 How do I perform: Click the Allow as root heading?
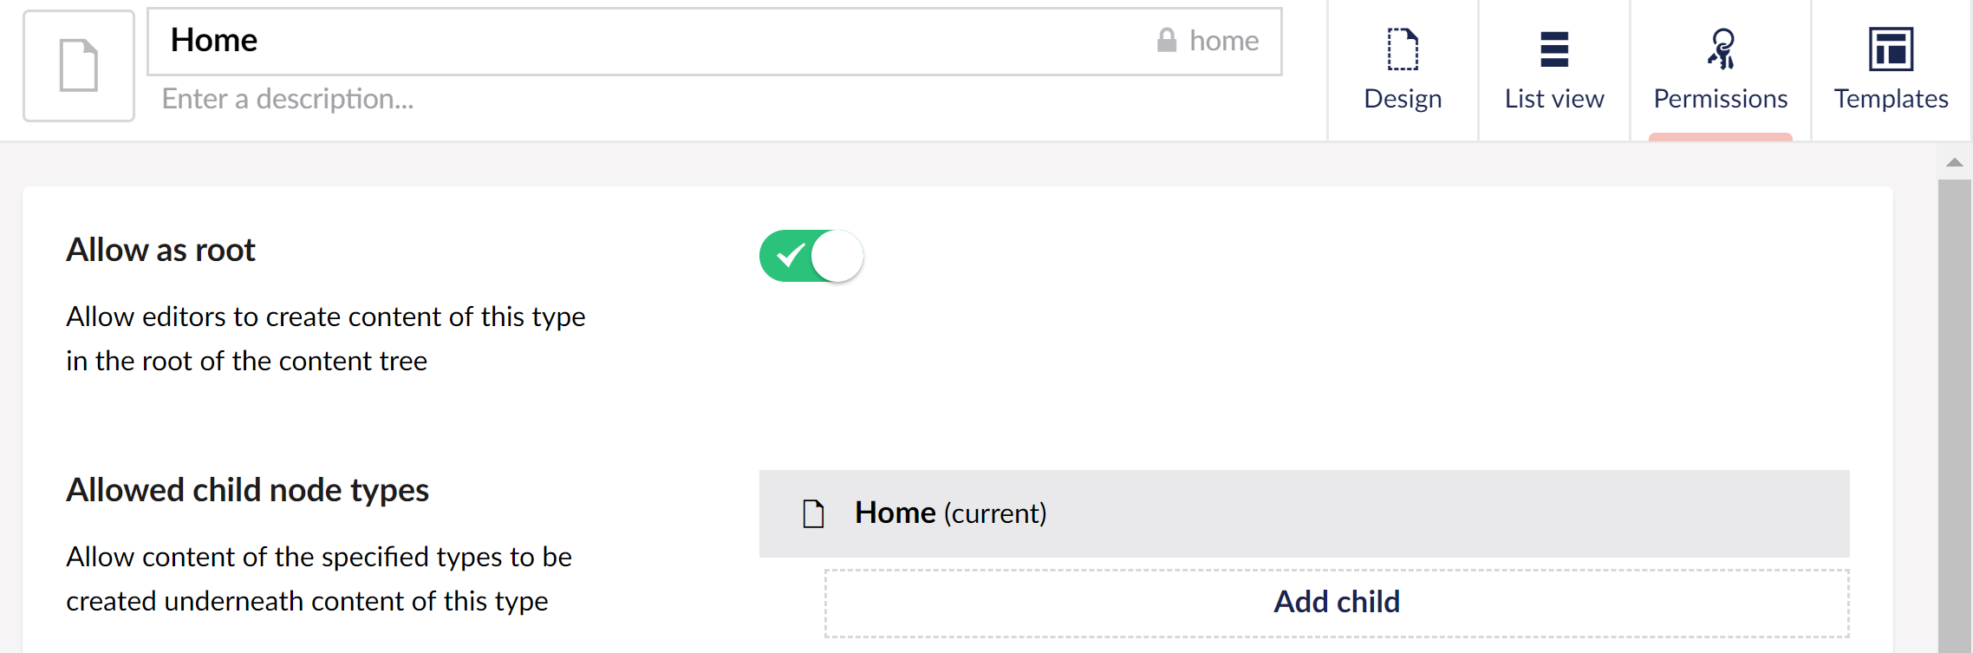[161, 250]
